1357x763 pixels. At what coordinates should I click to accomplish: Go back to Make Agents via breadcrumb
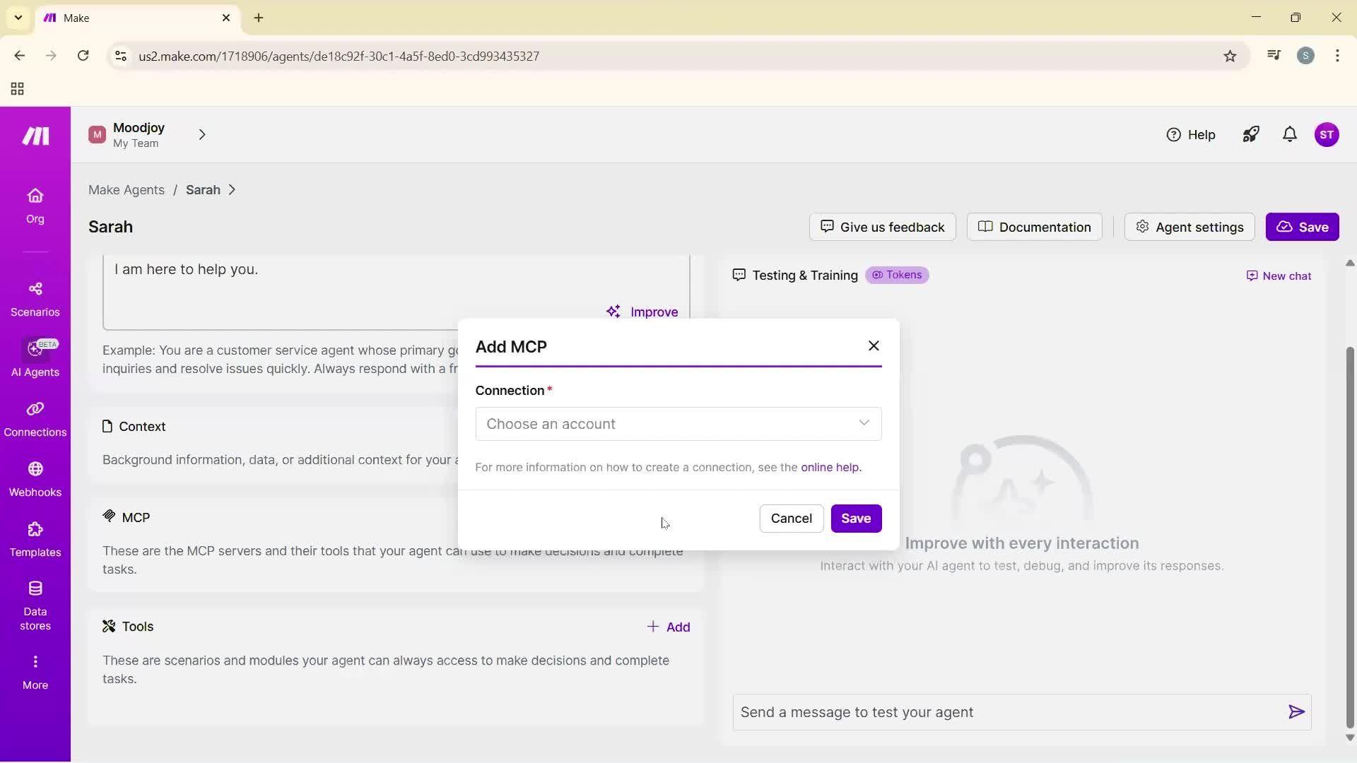pos(126,189)
